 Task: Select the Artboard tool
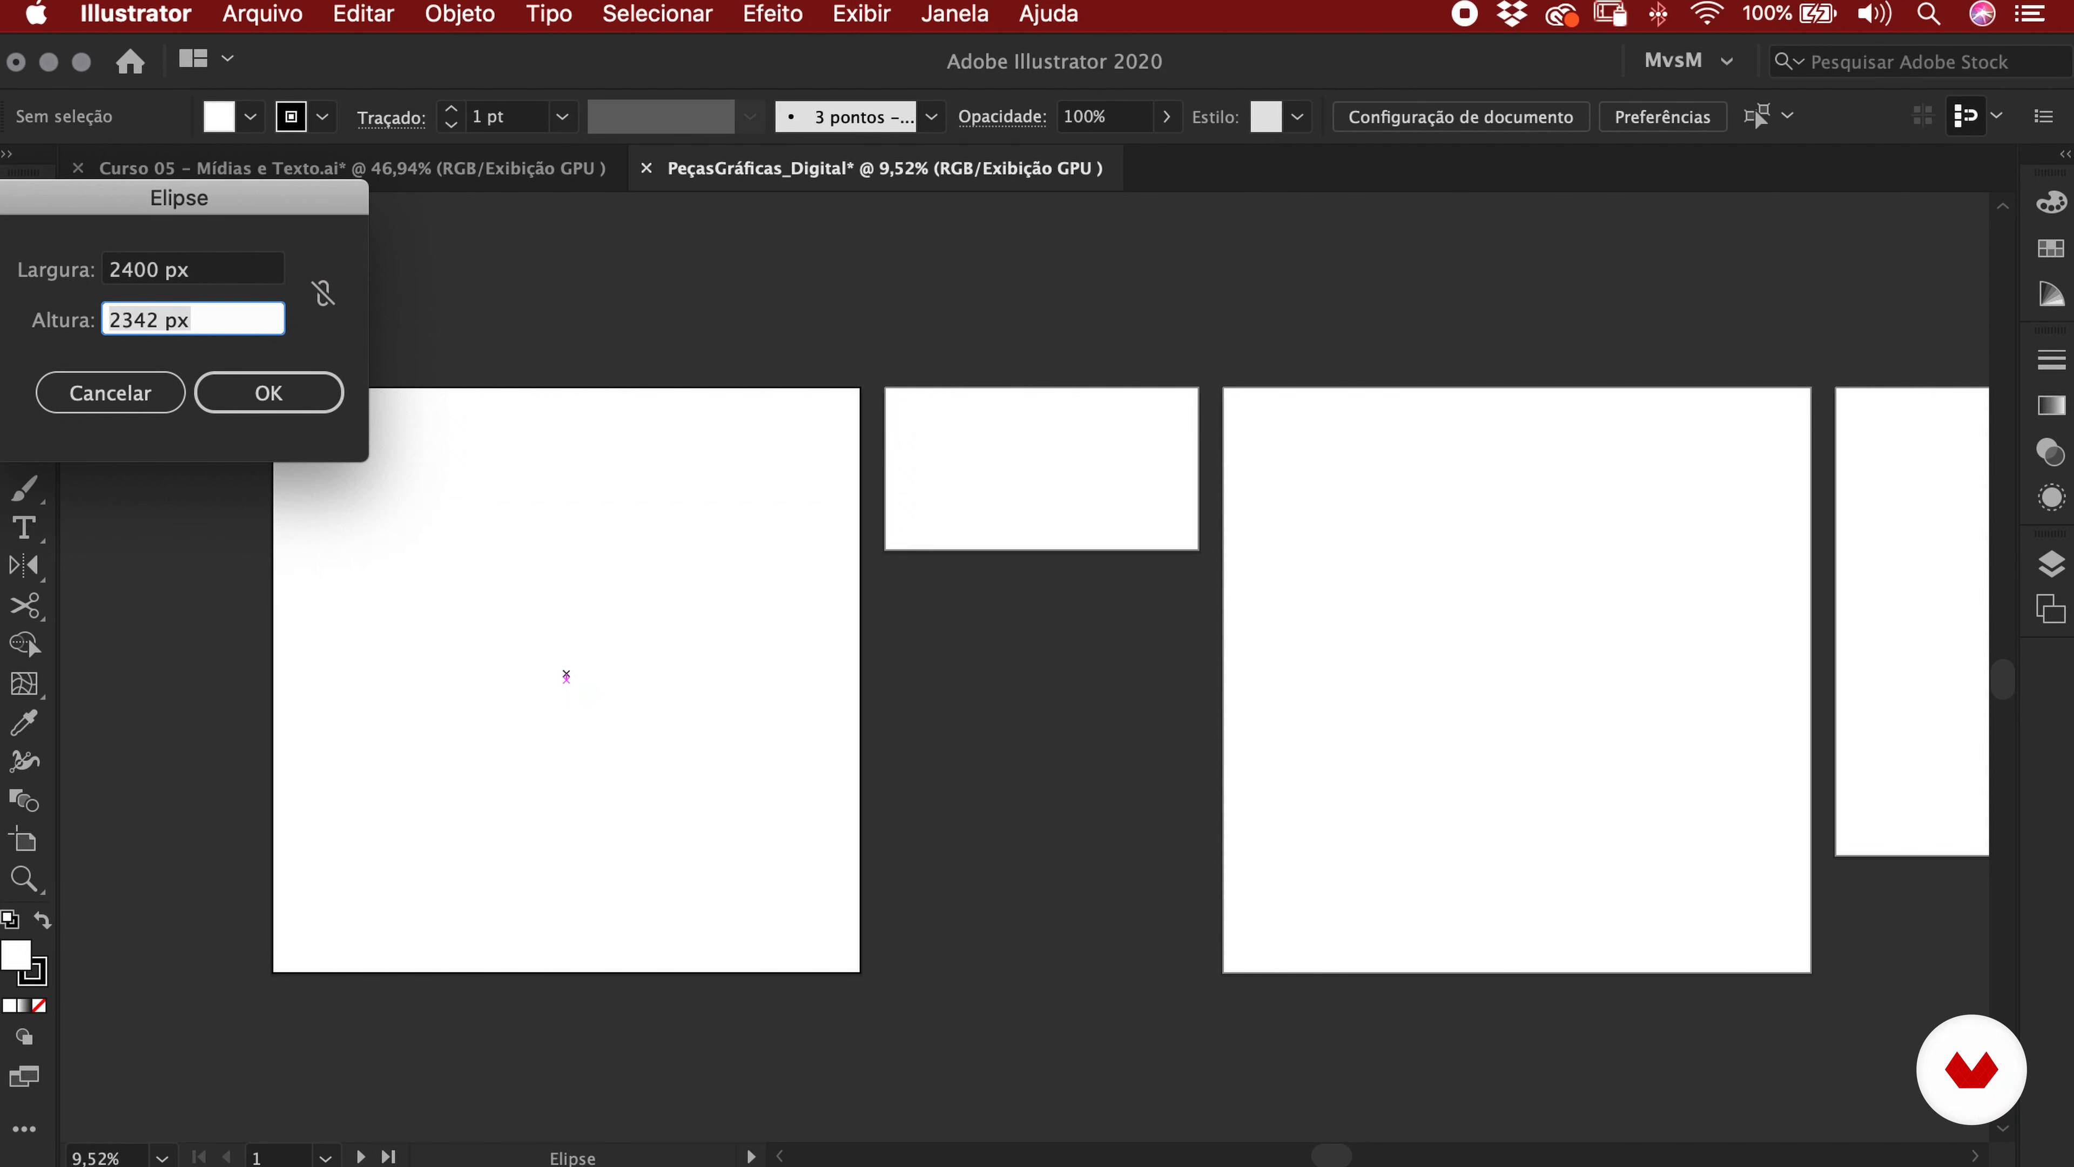pos(24,840)
